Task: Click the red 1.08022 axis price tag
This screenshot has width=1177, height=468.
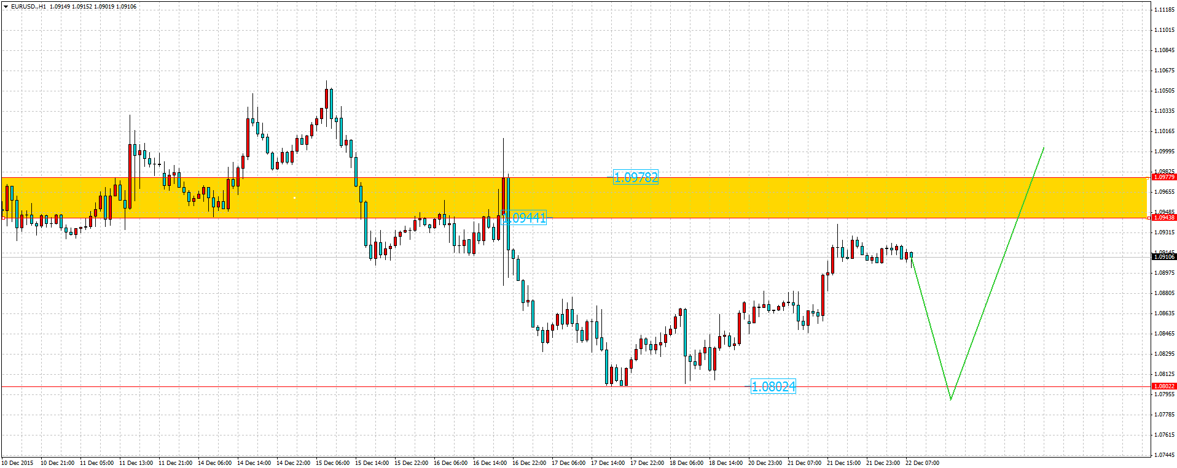Action: (1163, 386)
